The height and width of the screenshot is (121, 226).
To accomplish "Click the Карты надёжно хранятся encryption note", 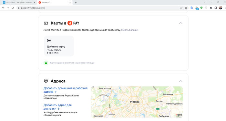I will coord(72,63).
